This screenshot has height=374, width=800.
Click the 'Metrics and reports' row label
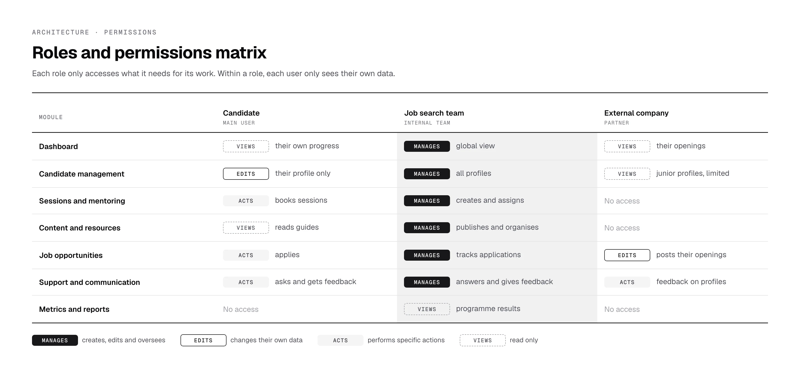(x=74, y=309)
